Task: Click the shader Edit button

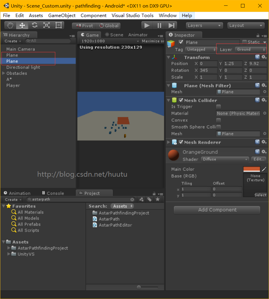Action: pos(259,159)
